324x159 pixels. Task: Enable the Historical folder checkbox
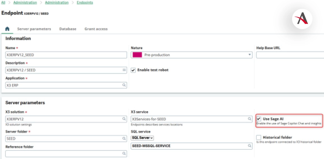click(x=259, y=137)
